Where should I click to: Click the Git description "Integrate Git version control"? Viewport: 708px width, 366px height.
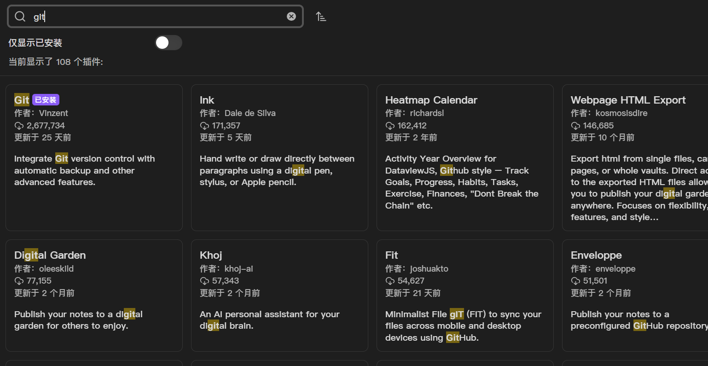85,170
